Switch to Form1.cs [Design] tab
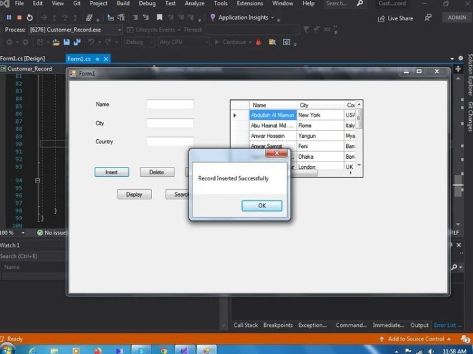The image size is (473, 354). [22, 59]
